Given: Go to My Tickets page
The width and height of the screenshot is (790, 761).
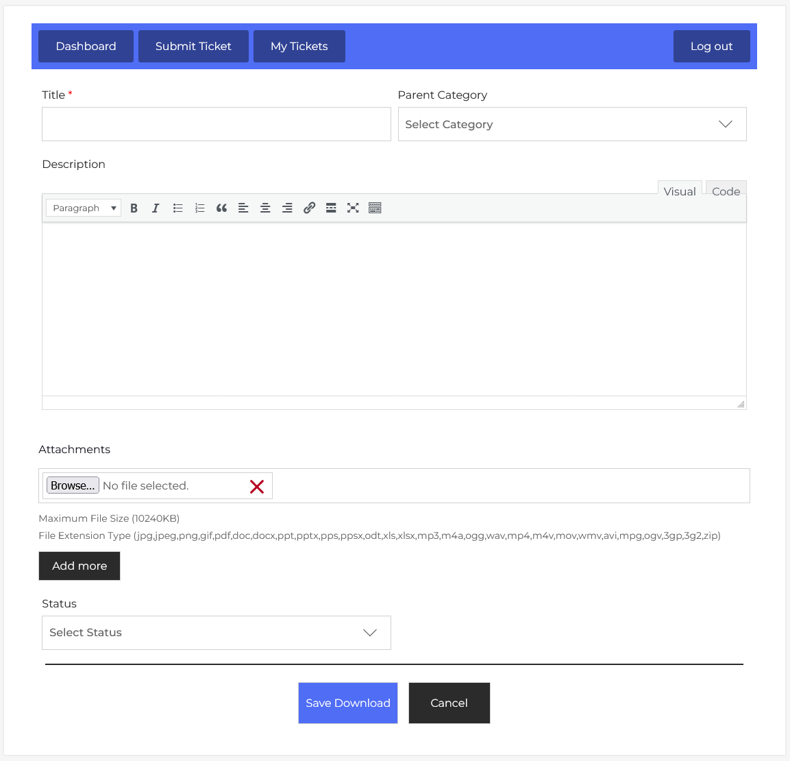Looking at the screenshot, I should pyautogui.click(x=299, y=47).
